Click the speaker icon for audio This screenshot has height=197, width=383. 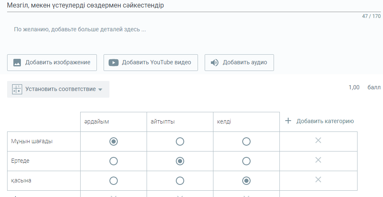pyautogui.click(x=214, y=63)
